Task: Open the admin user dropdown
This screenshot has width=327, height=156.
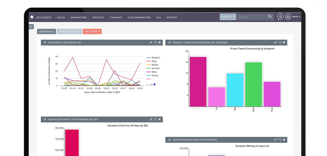Action: point(296,17)
